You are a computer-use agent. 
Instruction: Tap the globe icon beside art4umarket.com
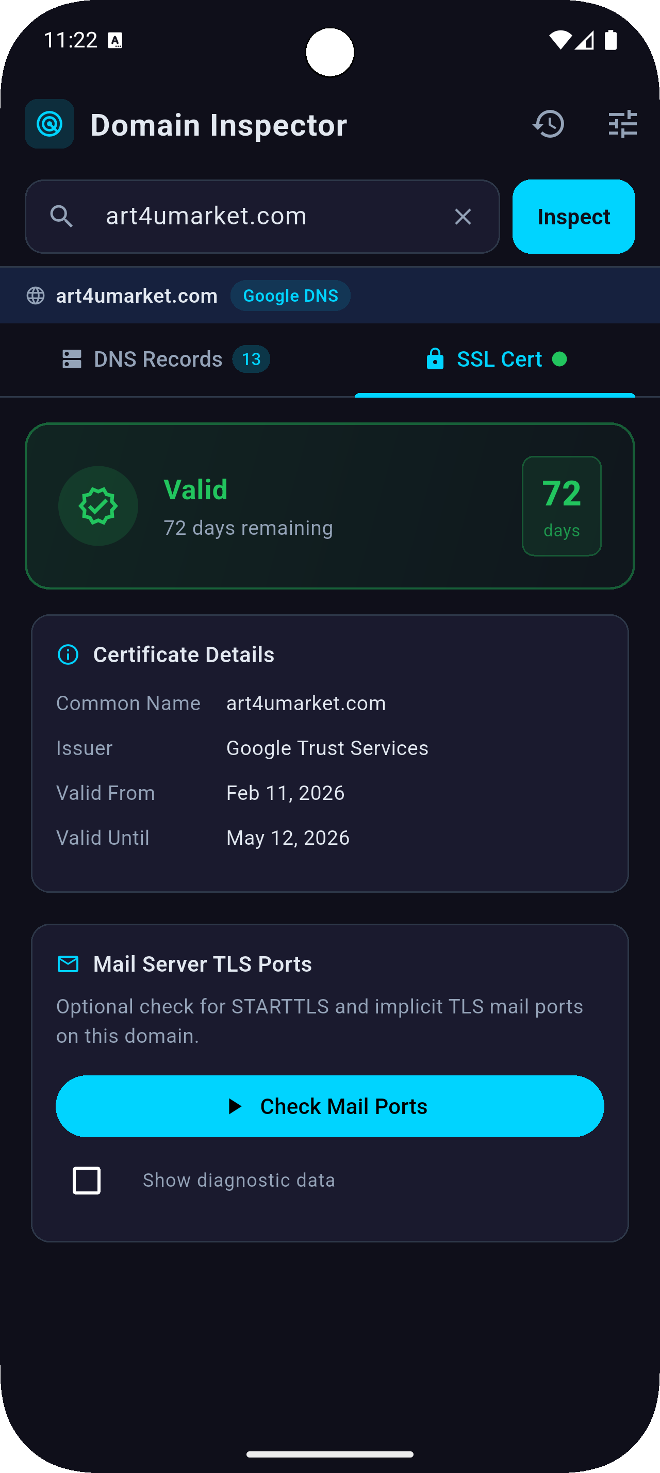(36, 295)
